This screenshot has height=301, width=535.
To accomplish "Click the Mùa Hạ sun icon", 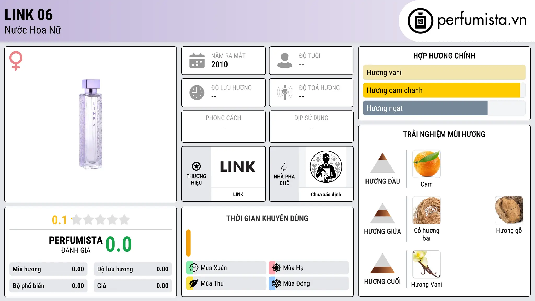I will [x=276, y=268].
